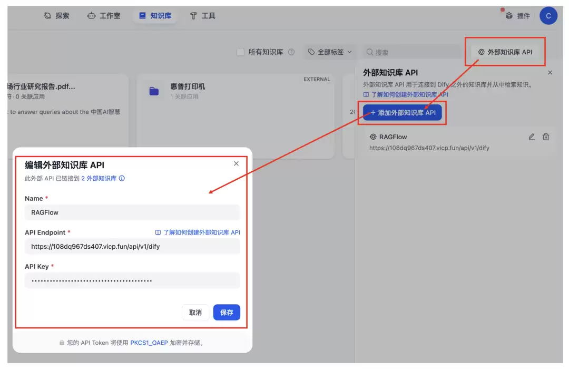The width and height of the screenshot is (569, 369).
Task: Click 添加外部知识库 API button
Action: (402, 113)
